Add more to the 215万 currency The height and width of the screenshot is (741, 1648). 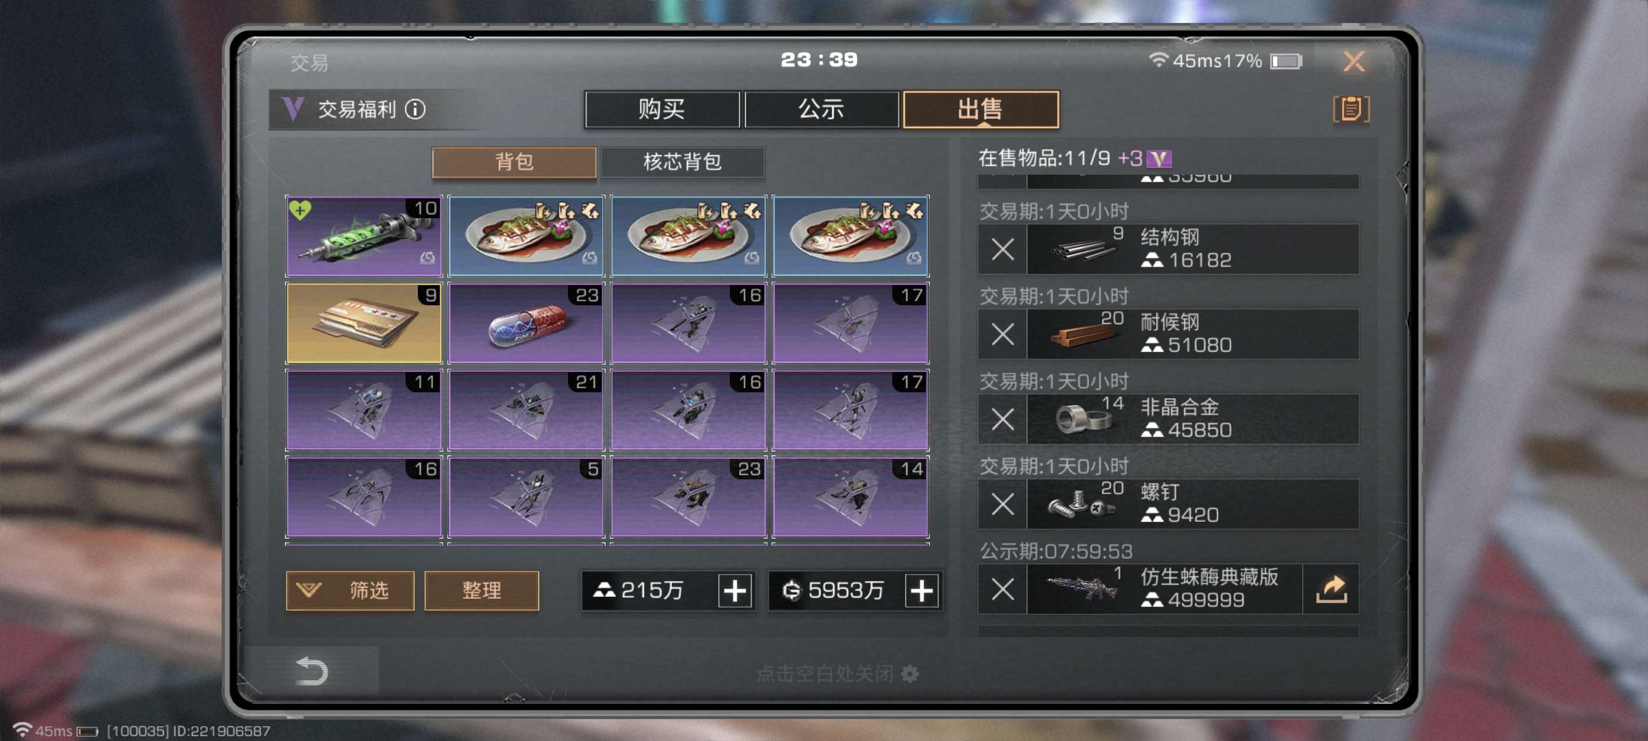pos(735,590)
